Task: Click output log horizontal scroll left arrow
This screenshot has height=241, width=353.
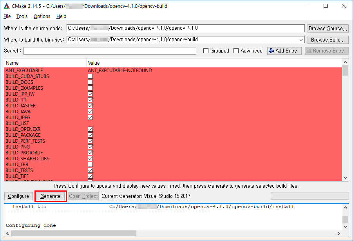Action: click(x=8, y=233)
